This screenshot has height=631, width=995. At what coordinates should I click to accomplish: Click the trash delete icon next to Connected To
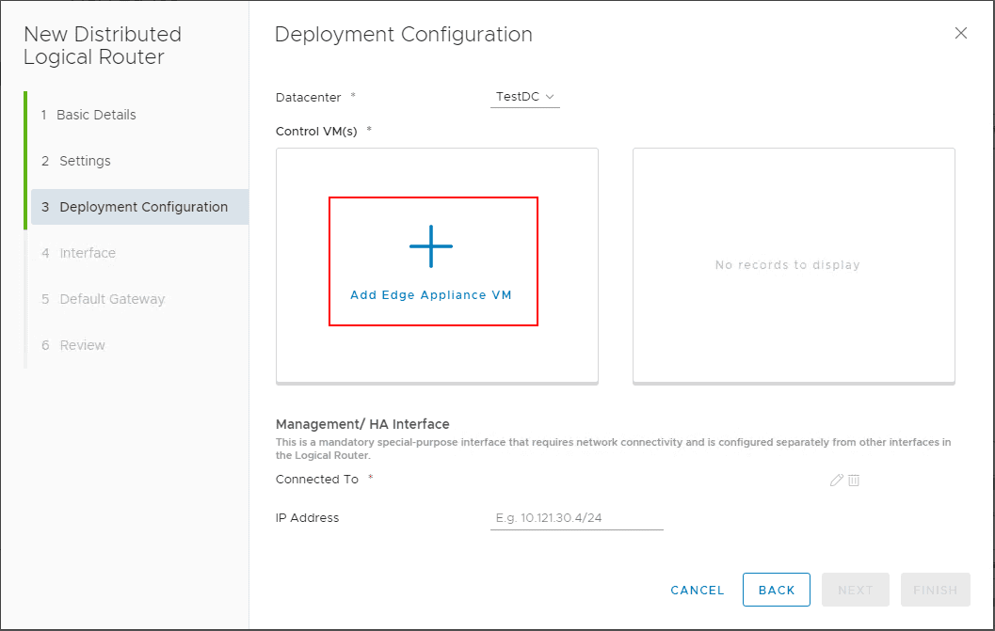(853, 480)
